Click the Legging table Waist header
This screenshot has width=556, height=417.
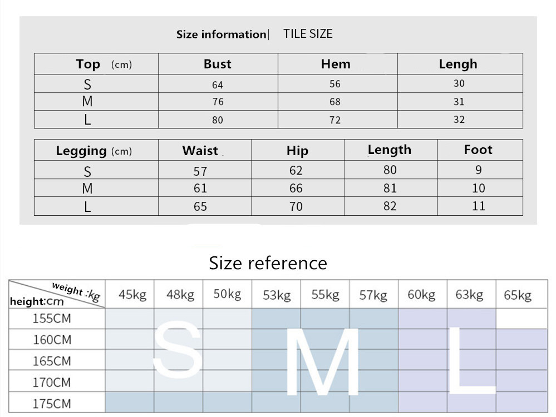[x=200, y=151]
